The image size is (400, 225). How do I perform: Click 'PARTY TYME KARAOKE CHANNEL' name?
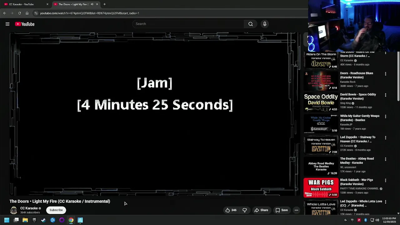coord(359,189)
